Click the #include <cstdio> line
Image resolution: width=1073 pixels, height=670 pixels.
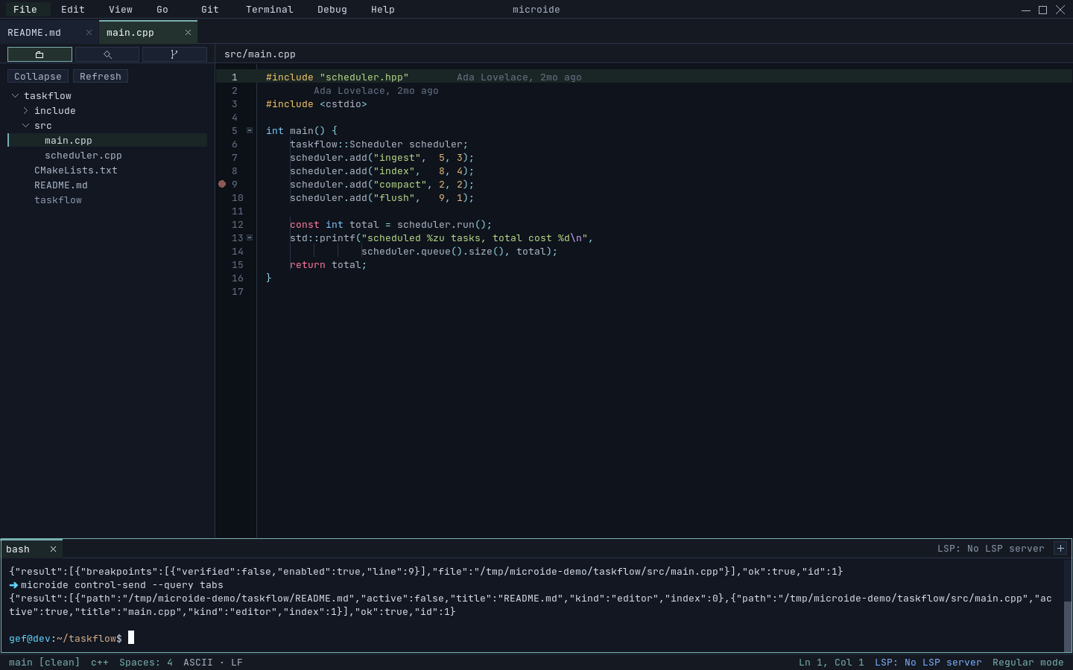[x=317, y=103]
